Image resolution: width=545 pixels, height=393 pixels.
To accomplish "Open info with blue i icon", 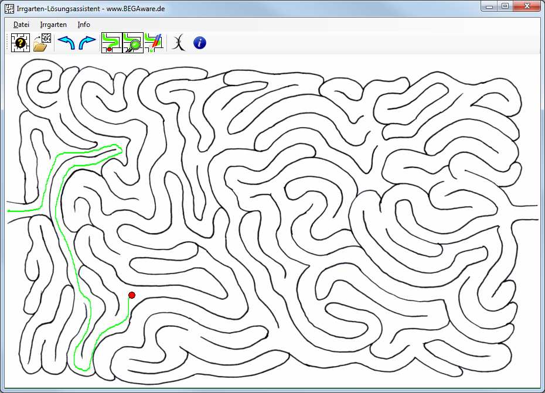I will [199, 43].
